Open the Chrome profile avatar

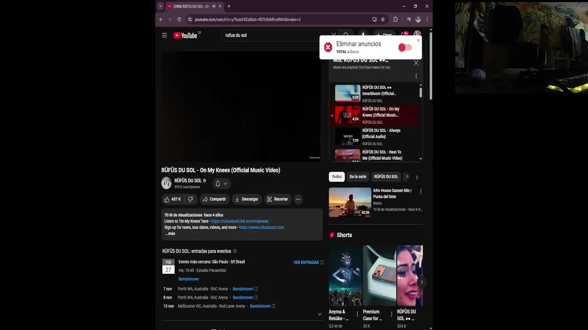pyautogui.click(x=418, y=19)
